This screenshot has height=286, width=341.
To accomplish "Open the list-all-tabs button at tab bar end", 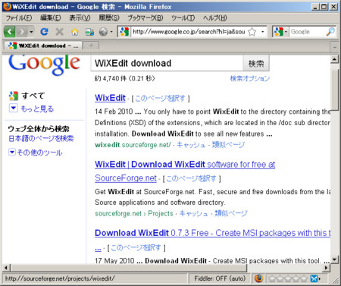I will (334, 47).
